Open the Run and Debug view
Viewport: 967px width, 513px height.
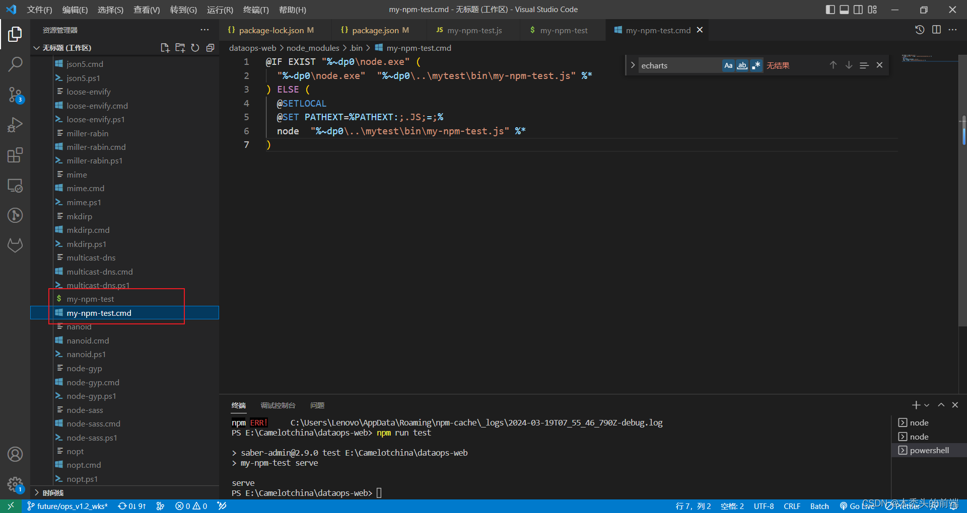click(x=15, y=125)
